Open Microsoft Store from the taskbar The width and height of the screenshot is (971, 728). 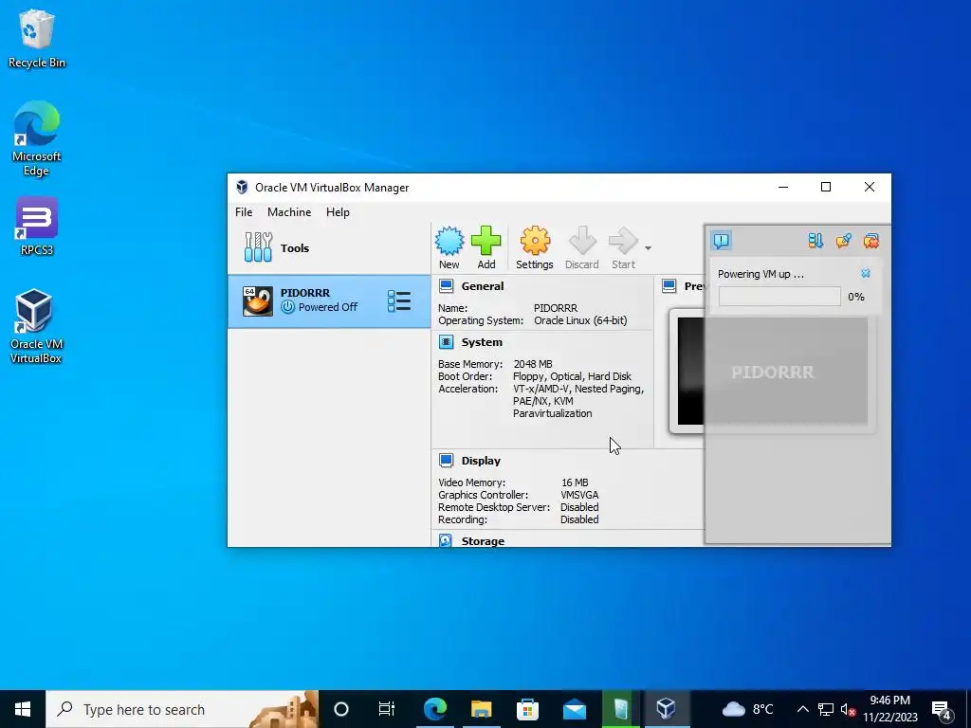(527, 709)
